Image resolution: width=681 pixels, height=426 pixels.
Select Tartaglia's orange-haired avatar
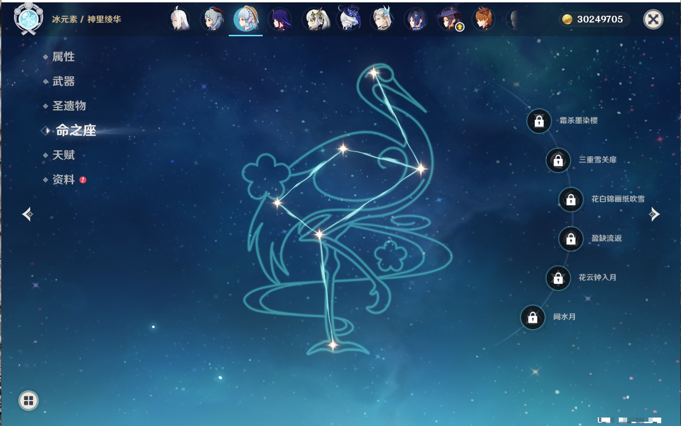point(483,20)
